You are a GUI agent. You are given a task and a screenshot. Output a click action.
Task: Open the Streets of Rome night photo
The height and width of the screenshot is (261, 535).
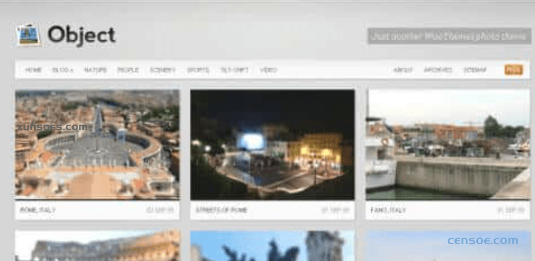[x=272, y=144]
